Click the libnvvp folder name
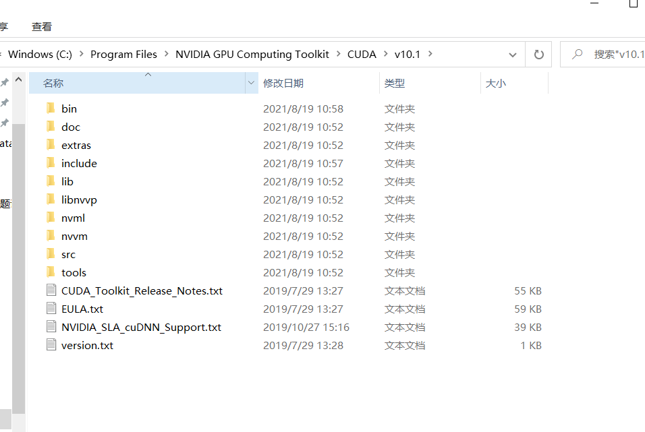This screenshot has width=645, height=432. click(x=79, y=199)
